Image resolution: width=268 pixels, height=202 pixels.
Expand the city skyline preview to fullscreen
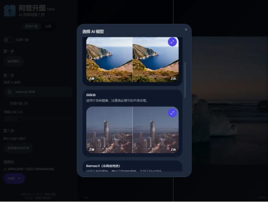coord(172,113)
